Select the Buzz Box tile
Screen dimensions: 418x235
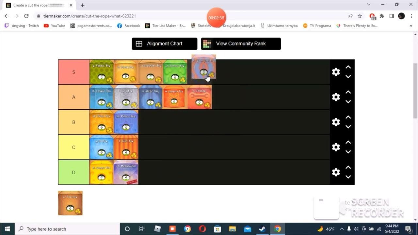[102, 122]
